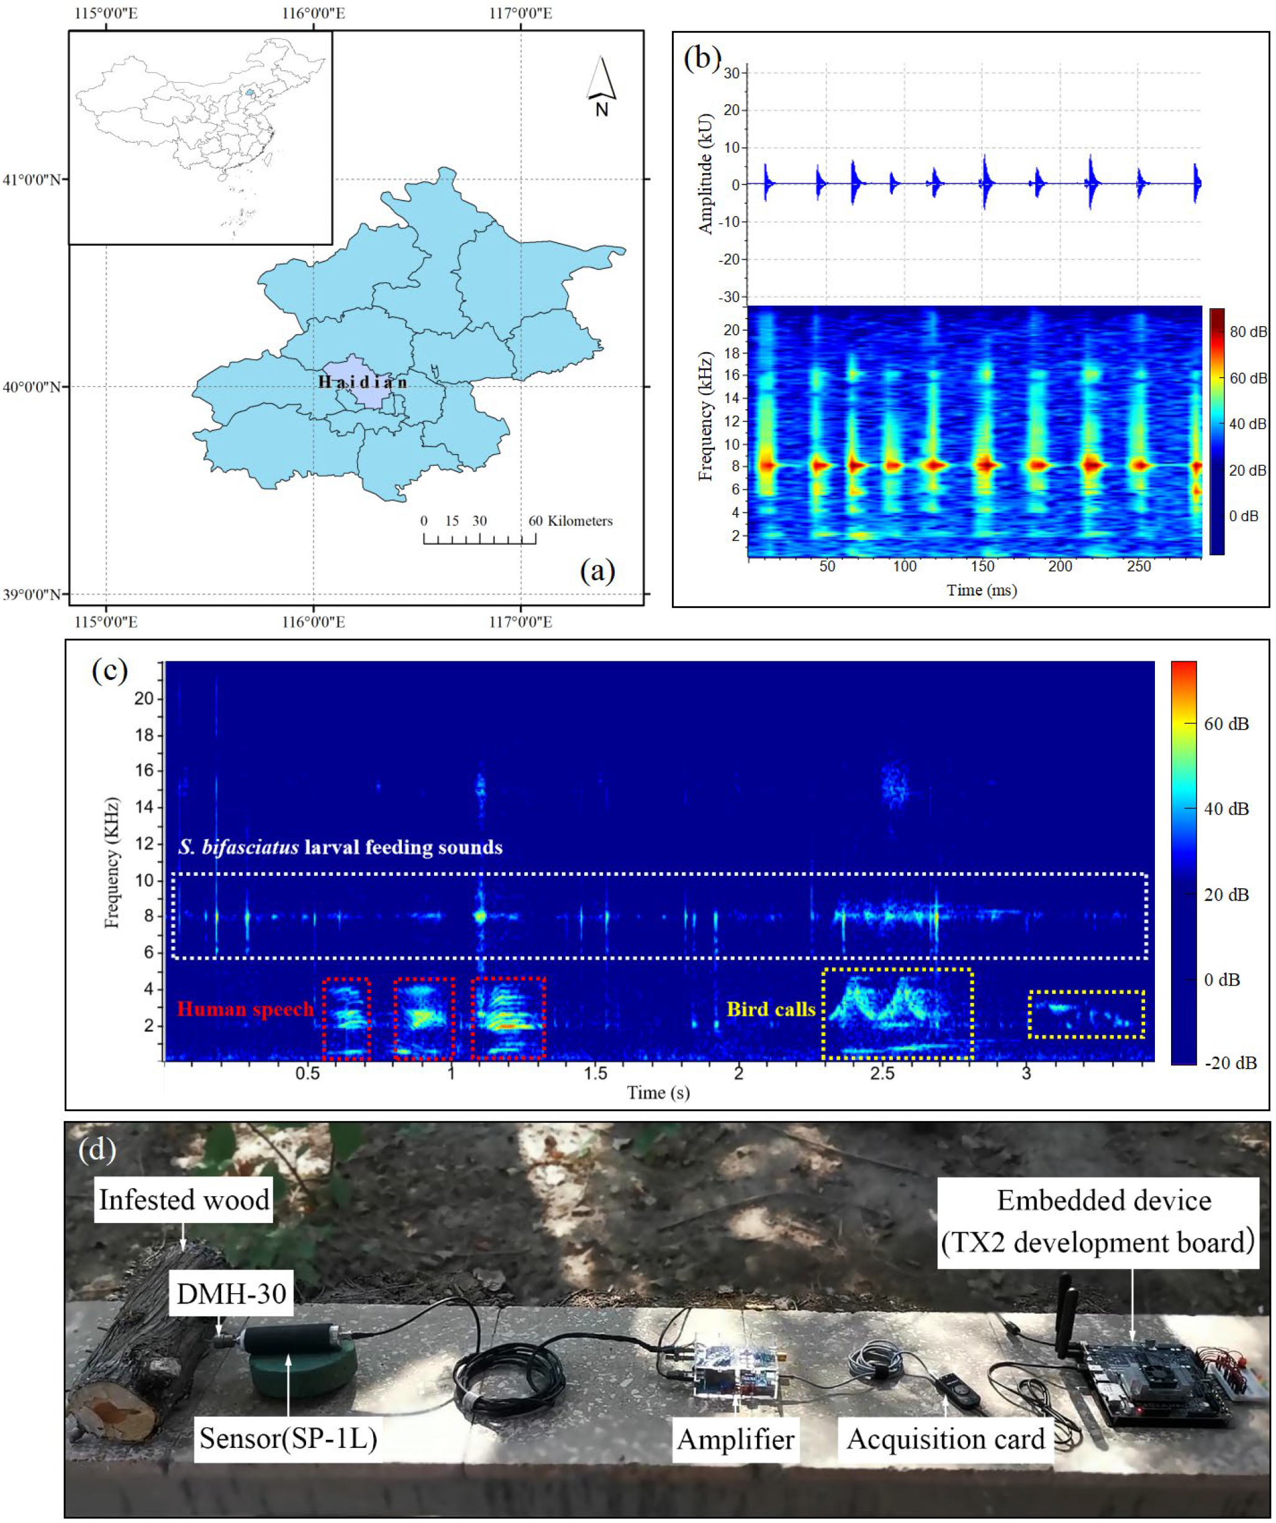This screenshot has height=1523, width=1276.
Task: Click the 'S. bifasciatus larval feeding sounds' caption
Action: click(x=340, y=847)
